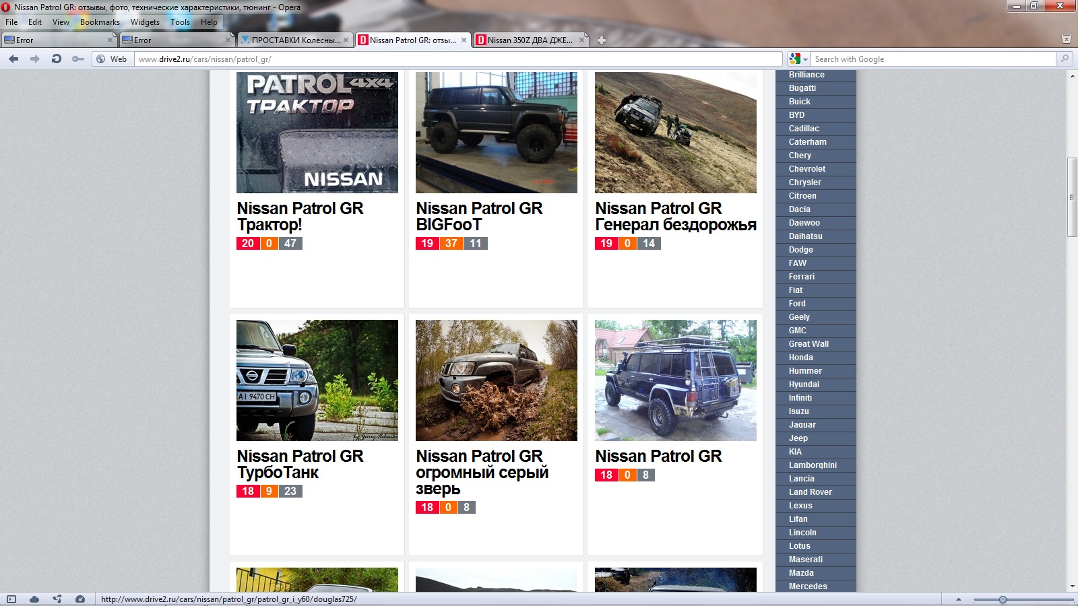Toggle the panels button in status bar
This screenshot has height=606, width=1078.
(11, 599)
